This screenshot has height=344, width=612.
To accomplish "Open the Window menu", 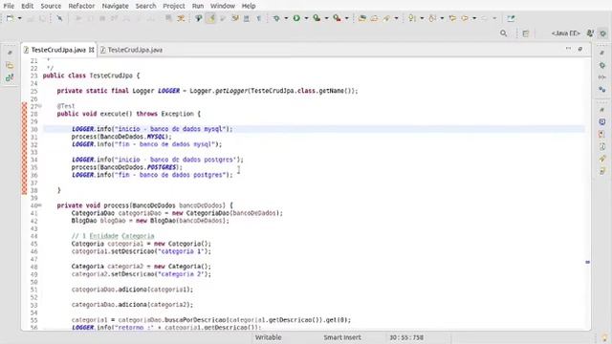I will click(223, 6).
